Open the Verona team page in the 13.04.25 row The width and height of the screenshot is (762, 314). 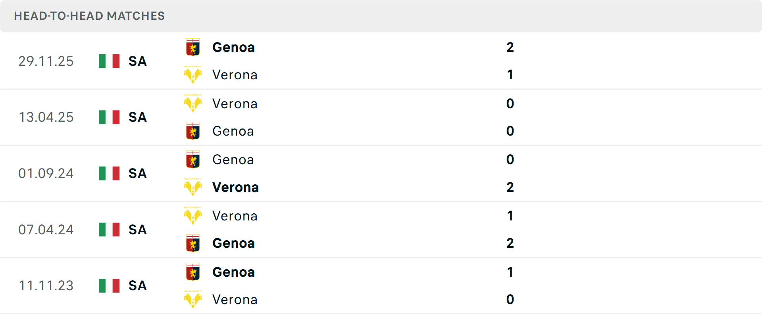[235, 103]
